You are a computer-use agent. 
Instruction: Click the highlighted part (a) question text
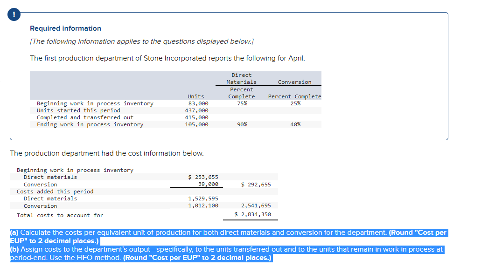(x=228, y=237)
